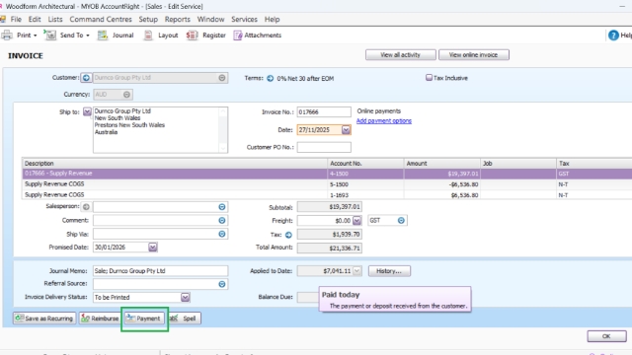The image size is (632, 355).
Task: Click the Job column header
Action: pyautogui.click(x=517, y=164)
